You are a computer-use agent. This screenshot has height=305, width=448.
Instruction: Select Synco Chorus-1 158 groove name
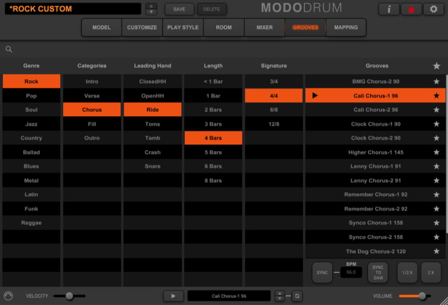point(376,223)
